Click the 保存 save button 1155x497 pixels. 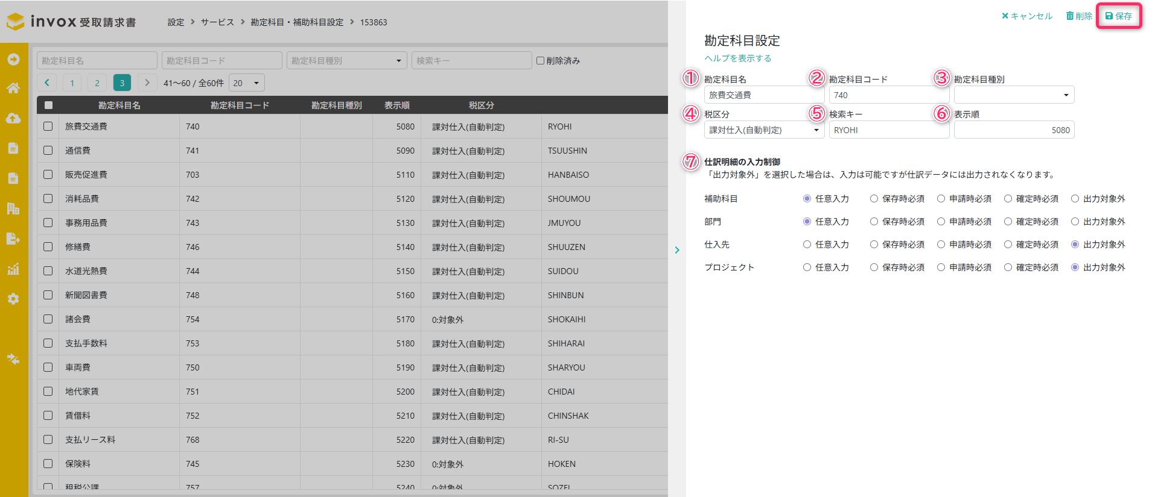[1118, 16]
